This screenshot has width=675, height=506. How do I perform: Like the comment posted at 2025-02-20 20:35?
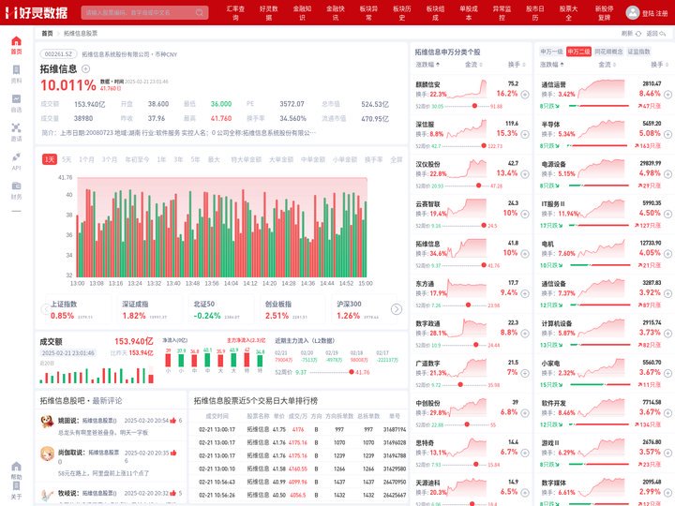click(x=173, y=453)
